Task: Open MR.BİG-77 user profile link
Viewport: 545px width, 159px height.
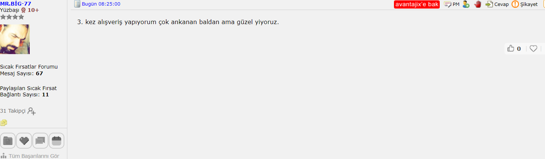Action: (16, 4)
